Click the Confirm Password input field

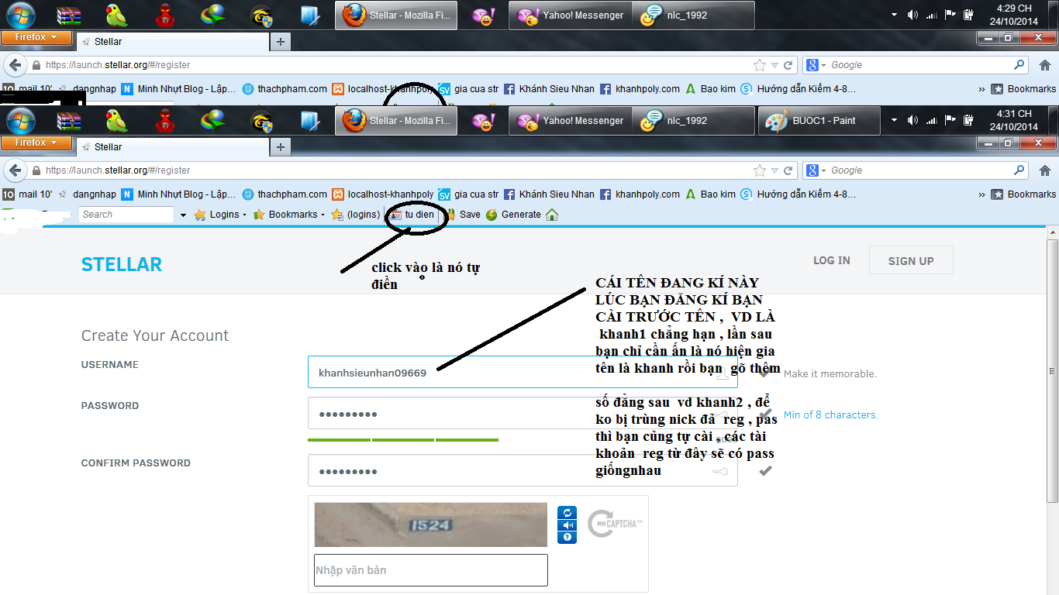[523, 470]
